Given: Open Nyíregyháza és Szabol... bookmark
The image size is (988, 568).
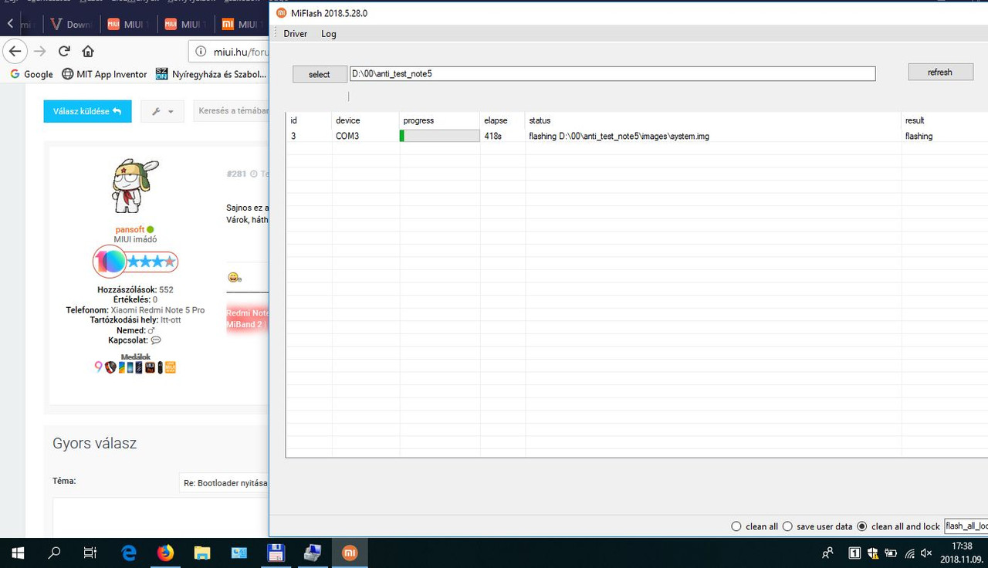Looking at the screenshot, I should click(x=211, y=74).
